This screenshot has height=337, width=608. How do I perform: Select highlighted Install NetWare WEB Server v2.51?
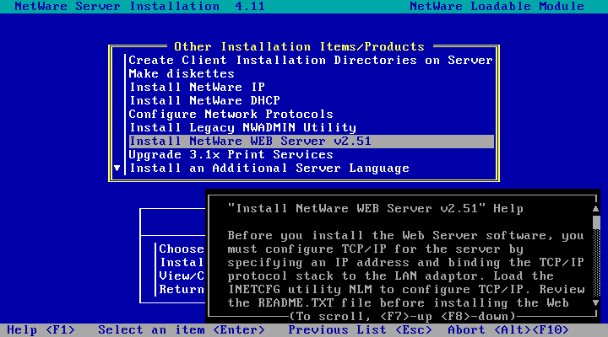[312, 142]
